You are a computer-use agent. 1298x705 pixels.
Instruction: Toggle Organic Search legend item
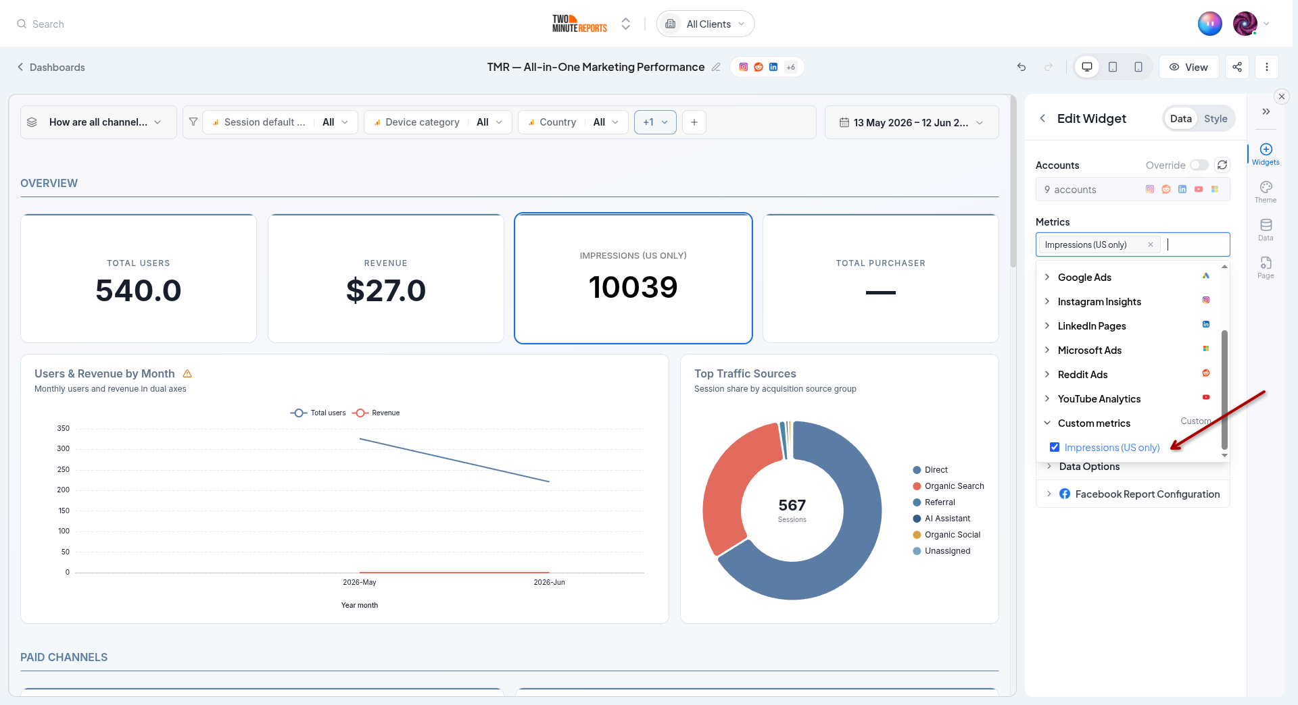pos(948,486)
